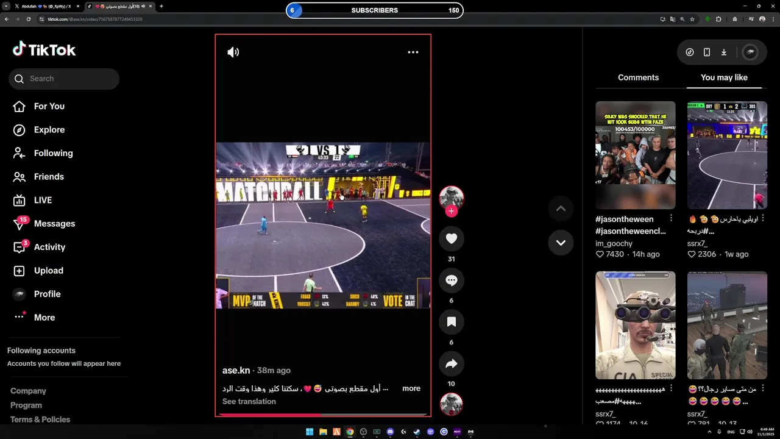Viewport: 780px width, 439px height.
Task: Open the jasontheween recommended video thumbnail
Action: pos(635,155)
